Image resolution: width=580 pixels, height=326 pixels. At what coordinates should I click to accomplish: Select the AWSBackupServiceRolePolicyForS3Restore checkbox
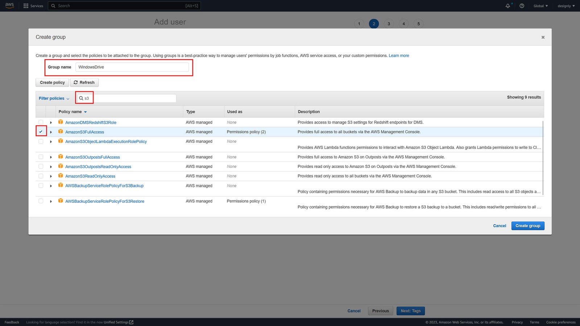click(41, 201)
